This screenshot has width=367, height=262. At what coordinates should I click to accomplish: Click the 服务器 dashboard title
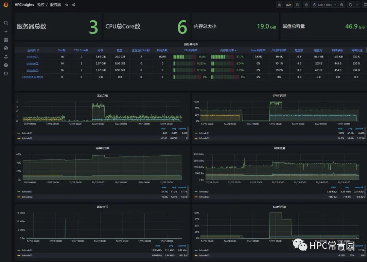(55, 5)
